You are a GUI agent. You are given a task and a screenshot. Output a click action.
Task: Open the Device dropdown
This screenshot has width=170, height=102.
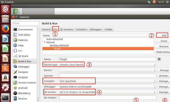coord(108,70)
